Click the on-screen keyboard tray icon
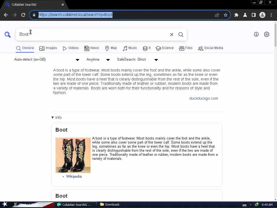This screenshot has width=277, height=208. (x=245, y=205)
